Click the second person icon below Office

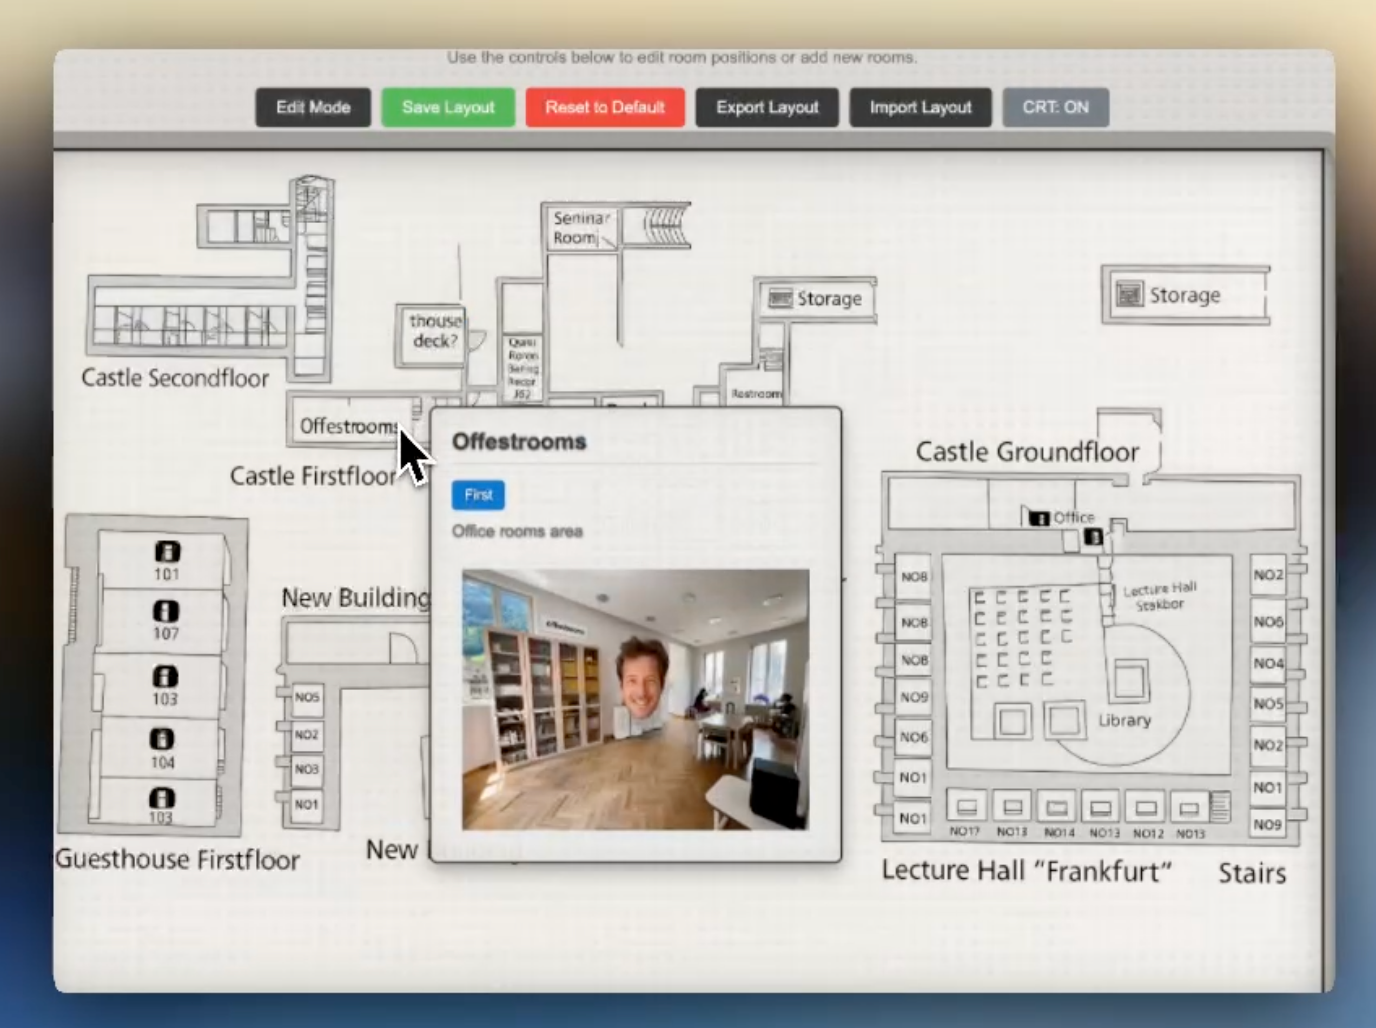(x=1094, y=537)
